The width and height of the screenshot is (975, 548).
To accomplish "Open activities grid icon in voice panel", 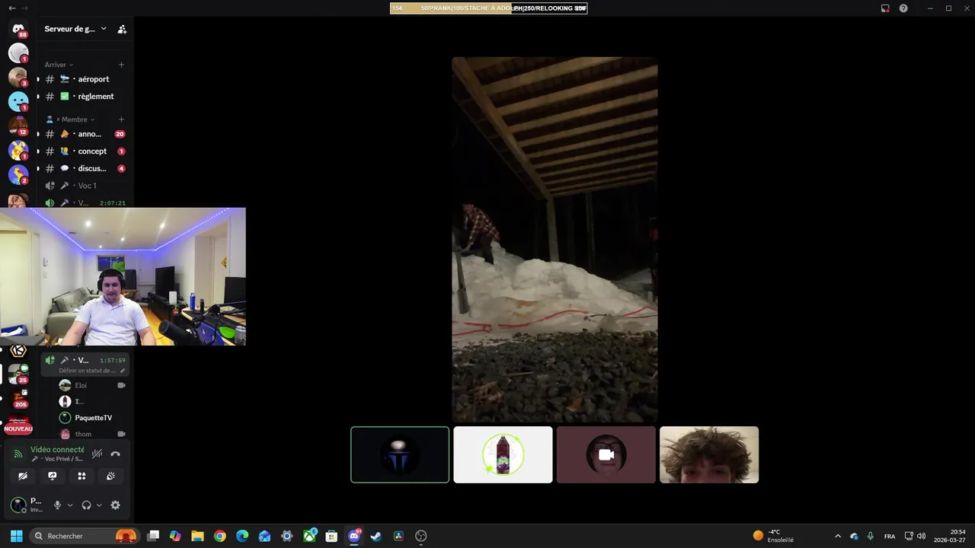I will 82,476.
